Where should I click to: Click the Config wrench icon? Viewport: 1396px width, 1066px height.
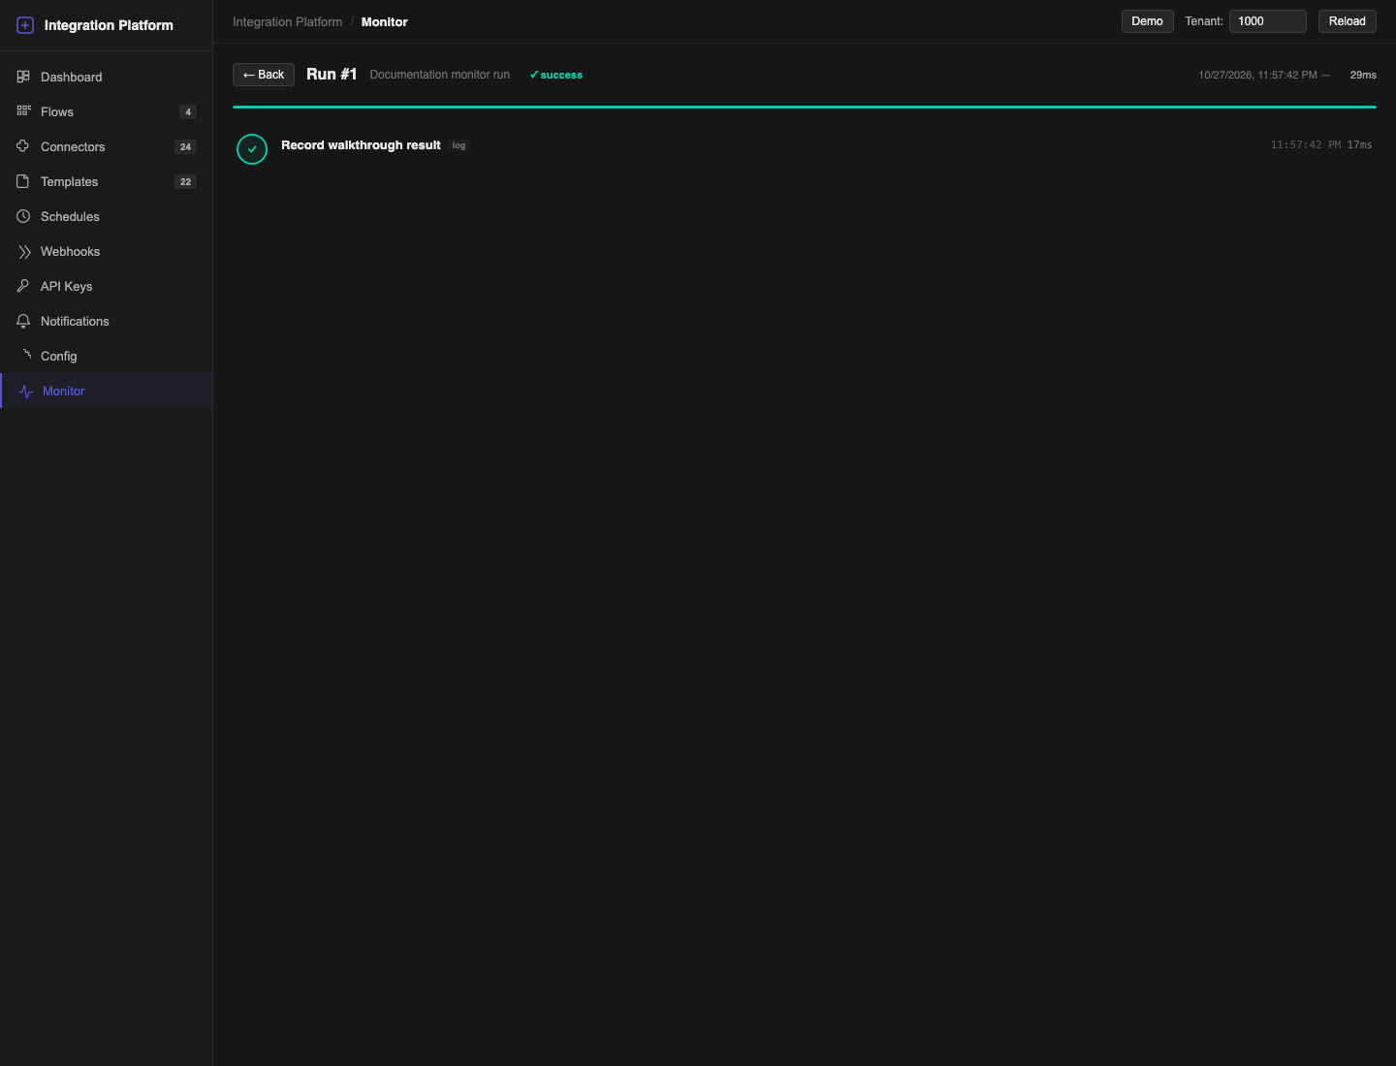pos(26,355)
